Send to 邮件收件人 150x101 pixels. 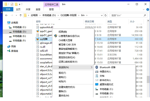[114, 80]
